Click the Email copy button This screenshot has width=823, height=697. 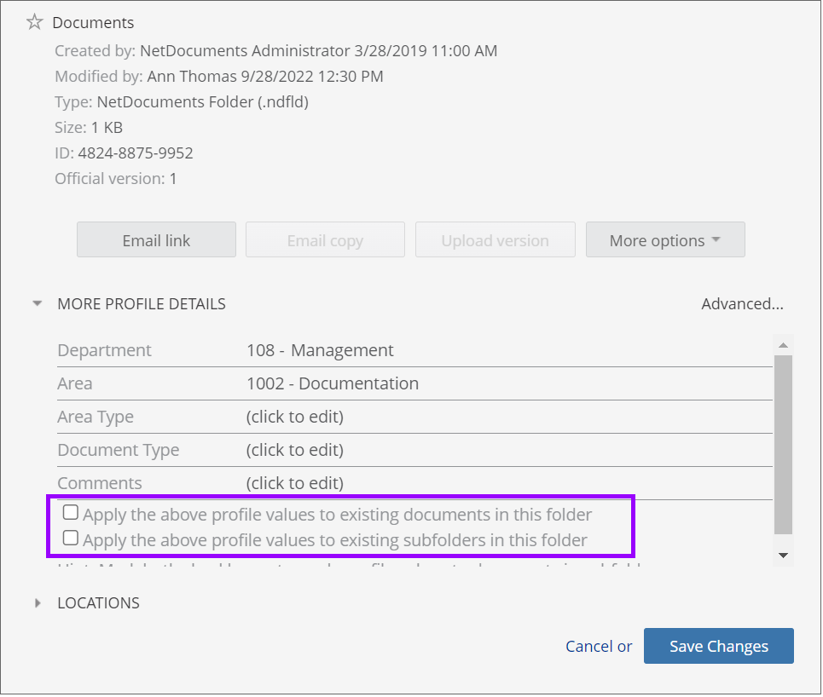pos(325,240)
